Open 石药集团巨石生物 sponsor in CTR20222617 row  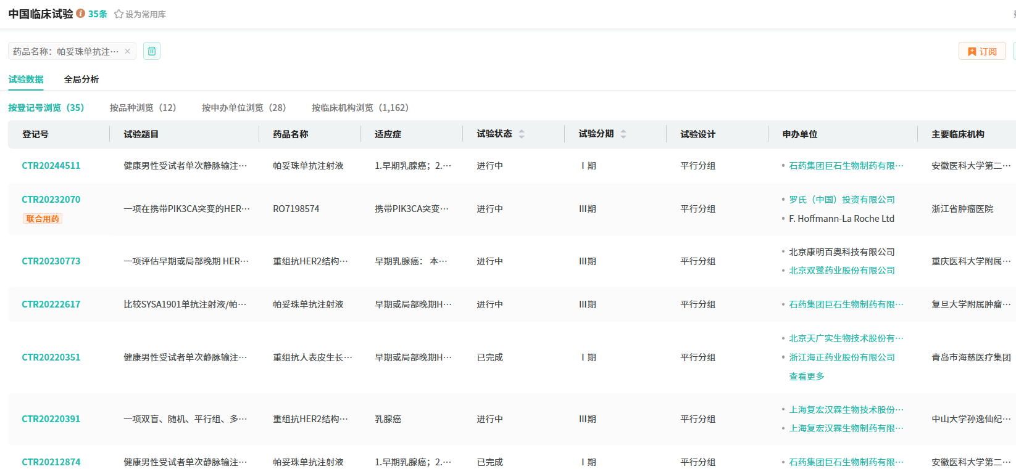[x=846, y=304]
